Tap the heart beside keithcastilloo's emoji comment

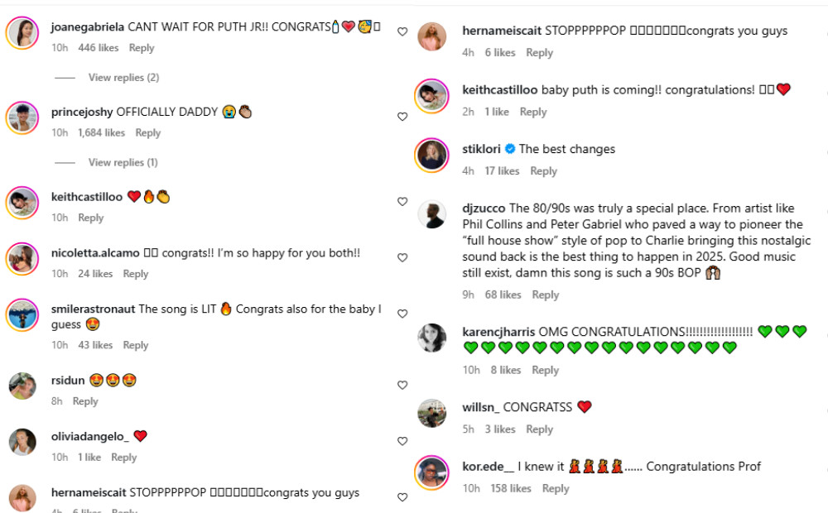pyautogui.click(x=402, y=202)
